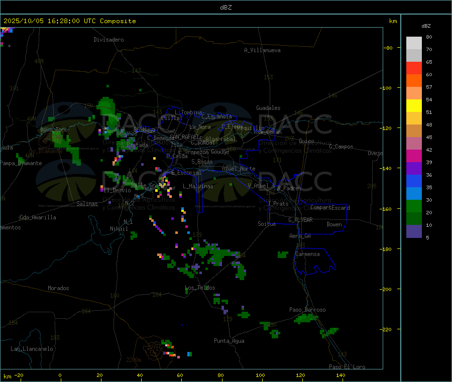Viewport: 452px width, 382px height.
Task: Click the Bowen location label
Action: pos(334,224)
